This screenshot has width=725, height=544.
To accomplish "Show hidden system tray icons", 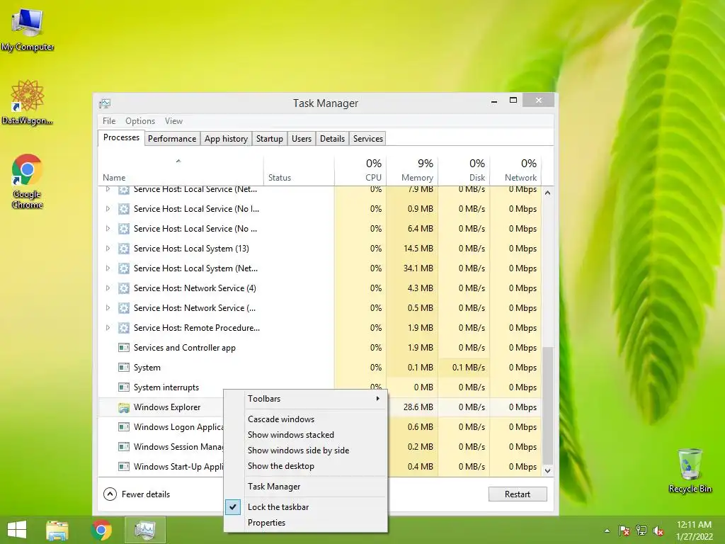I will tap(607, 531).
